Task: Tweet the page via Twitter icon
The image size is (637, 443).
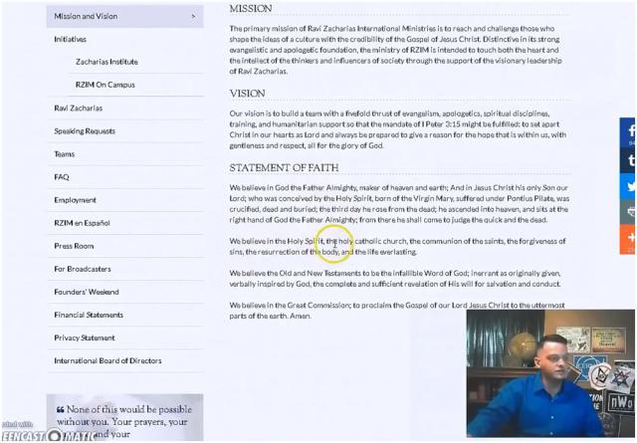Action: click(628, 186)
